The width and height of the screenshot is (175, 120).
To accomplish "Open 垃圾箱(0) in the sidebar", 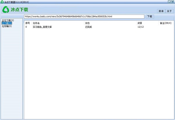I will tap(7, 26).
